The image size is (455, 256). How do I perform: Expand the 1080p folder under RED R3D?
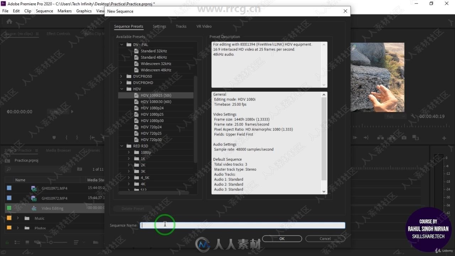point(129,153)
